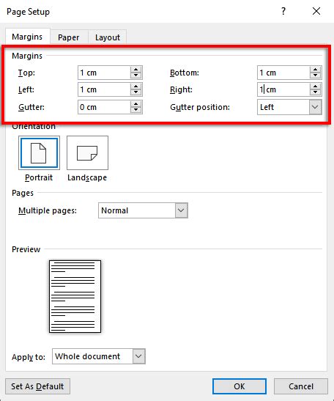Screen dimensions: 334x401
Task: Switch to the Layout tab
Action: (x=108, y=37)
